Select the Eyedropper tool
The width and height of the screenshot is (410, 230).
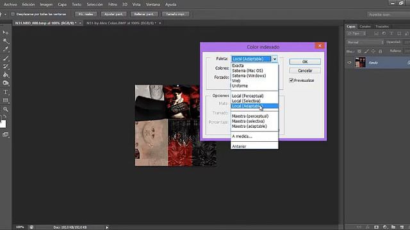(x=5, y=49)
